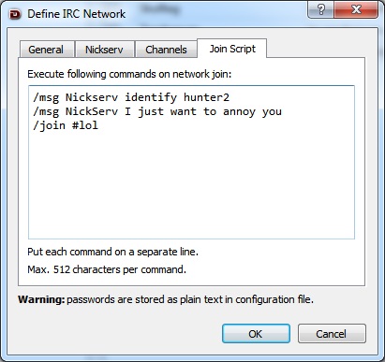
Task: Switch to the General tab
Action: pos(46,50)
